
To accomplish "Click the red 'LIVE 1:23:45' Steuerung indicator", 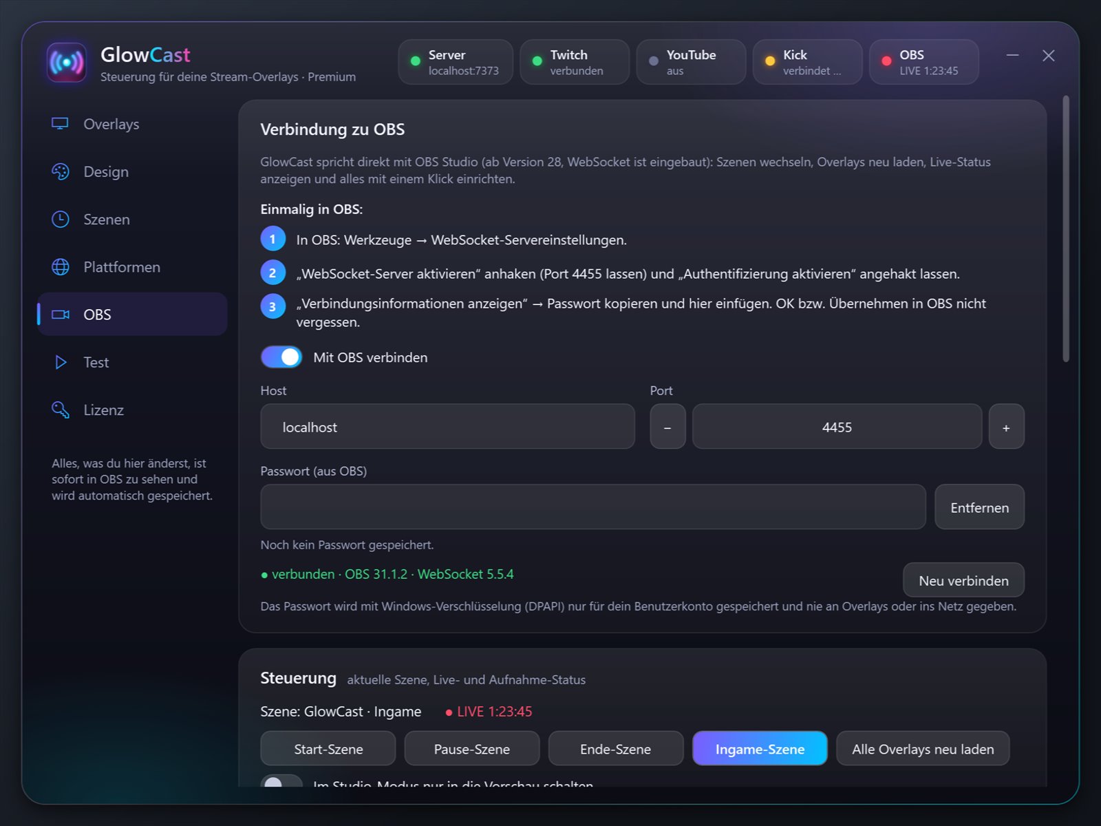I will pyautogui.click(x=489, y=711).
